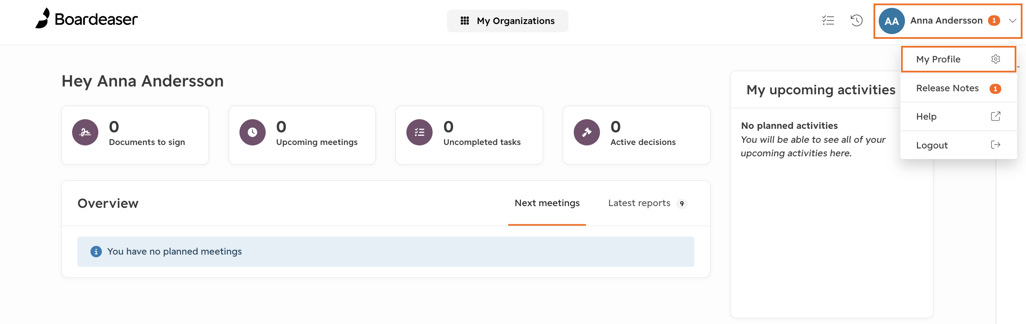Open the Upcoming meetings card

pos(302,135)
